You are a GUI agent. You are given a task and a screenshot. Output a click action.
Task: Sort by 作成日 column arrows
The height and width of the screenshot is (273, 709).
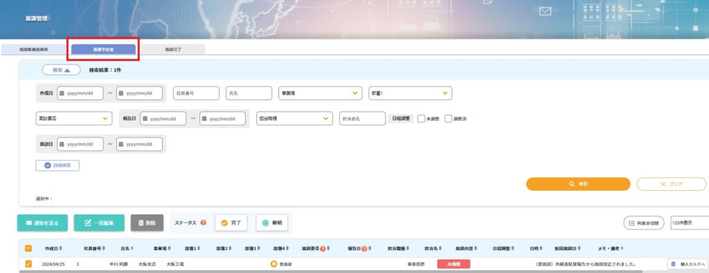pos(61,249)
